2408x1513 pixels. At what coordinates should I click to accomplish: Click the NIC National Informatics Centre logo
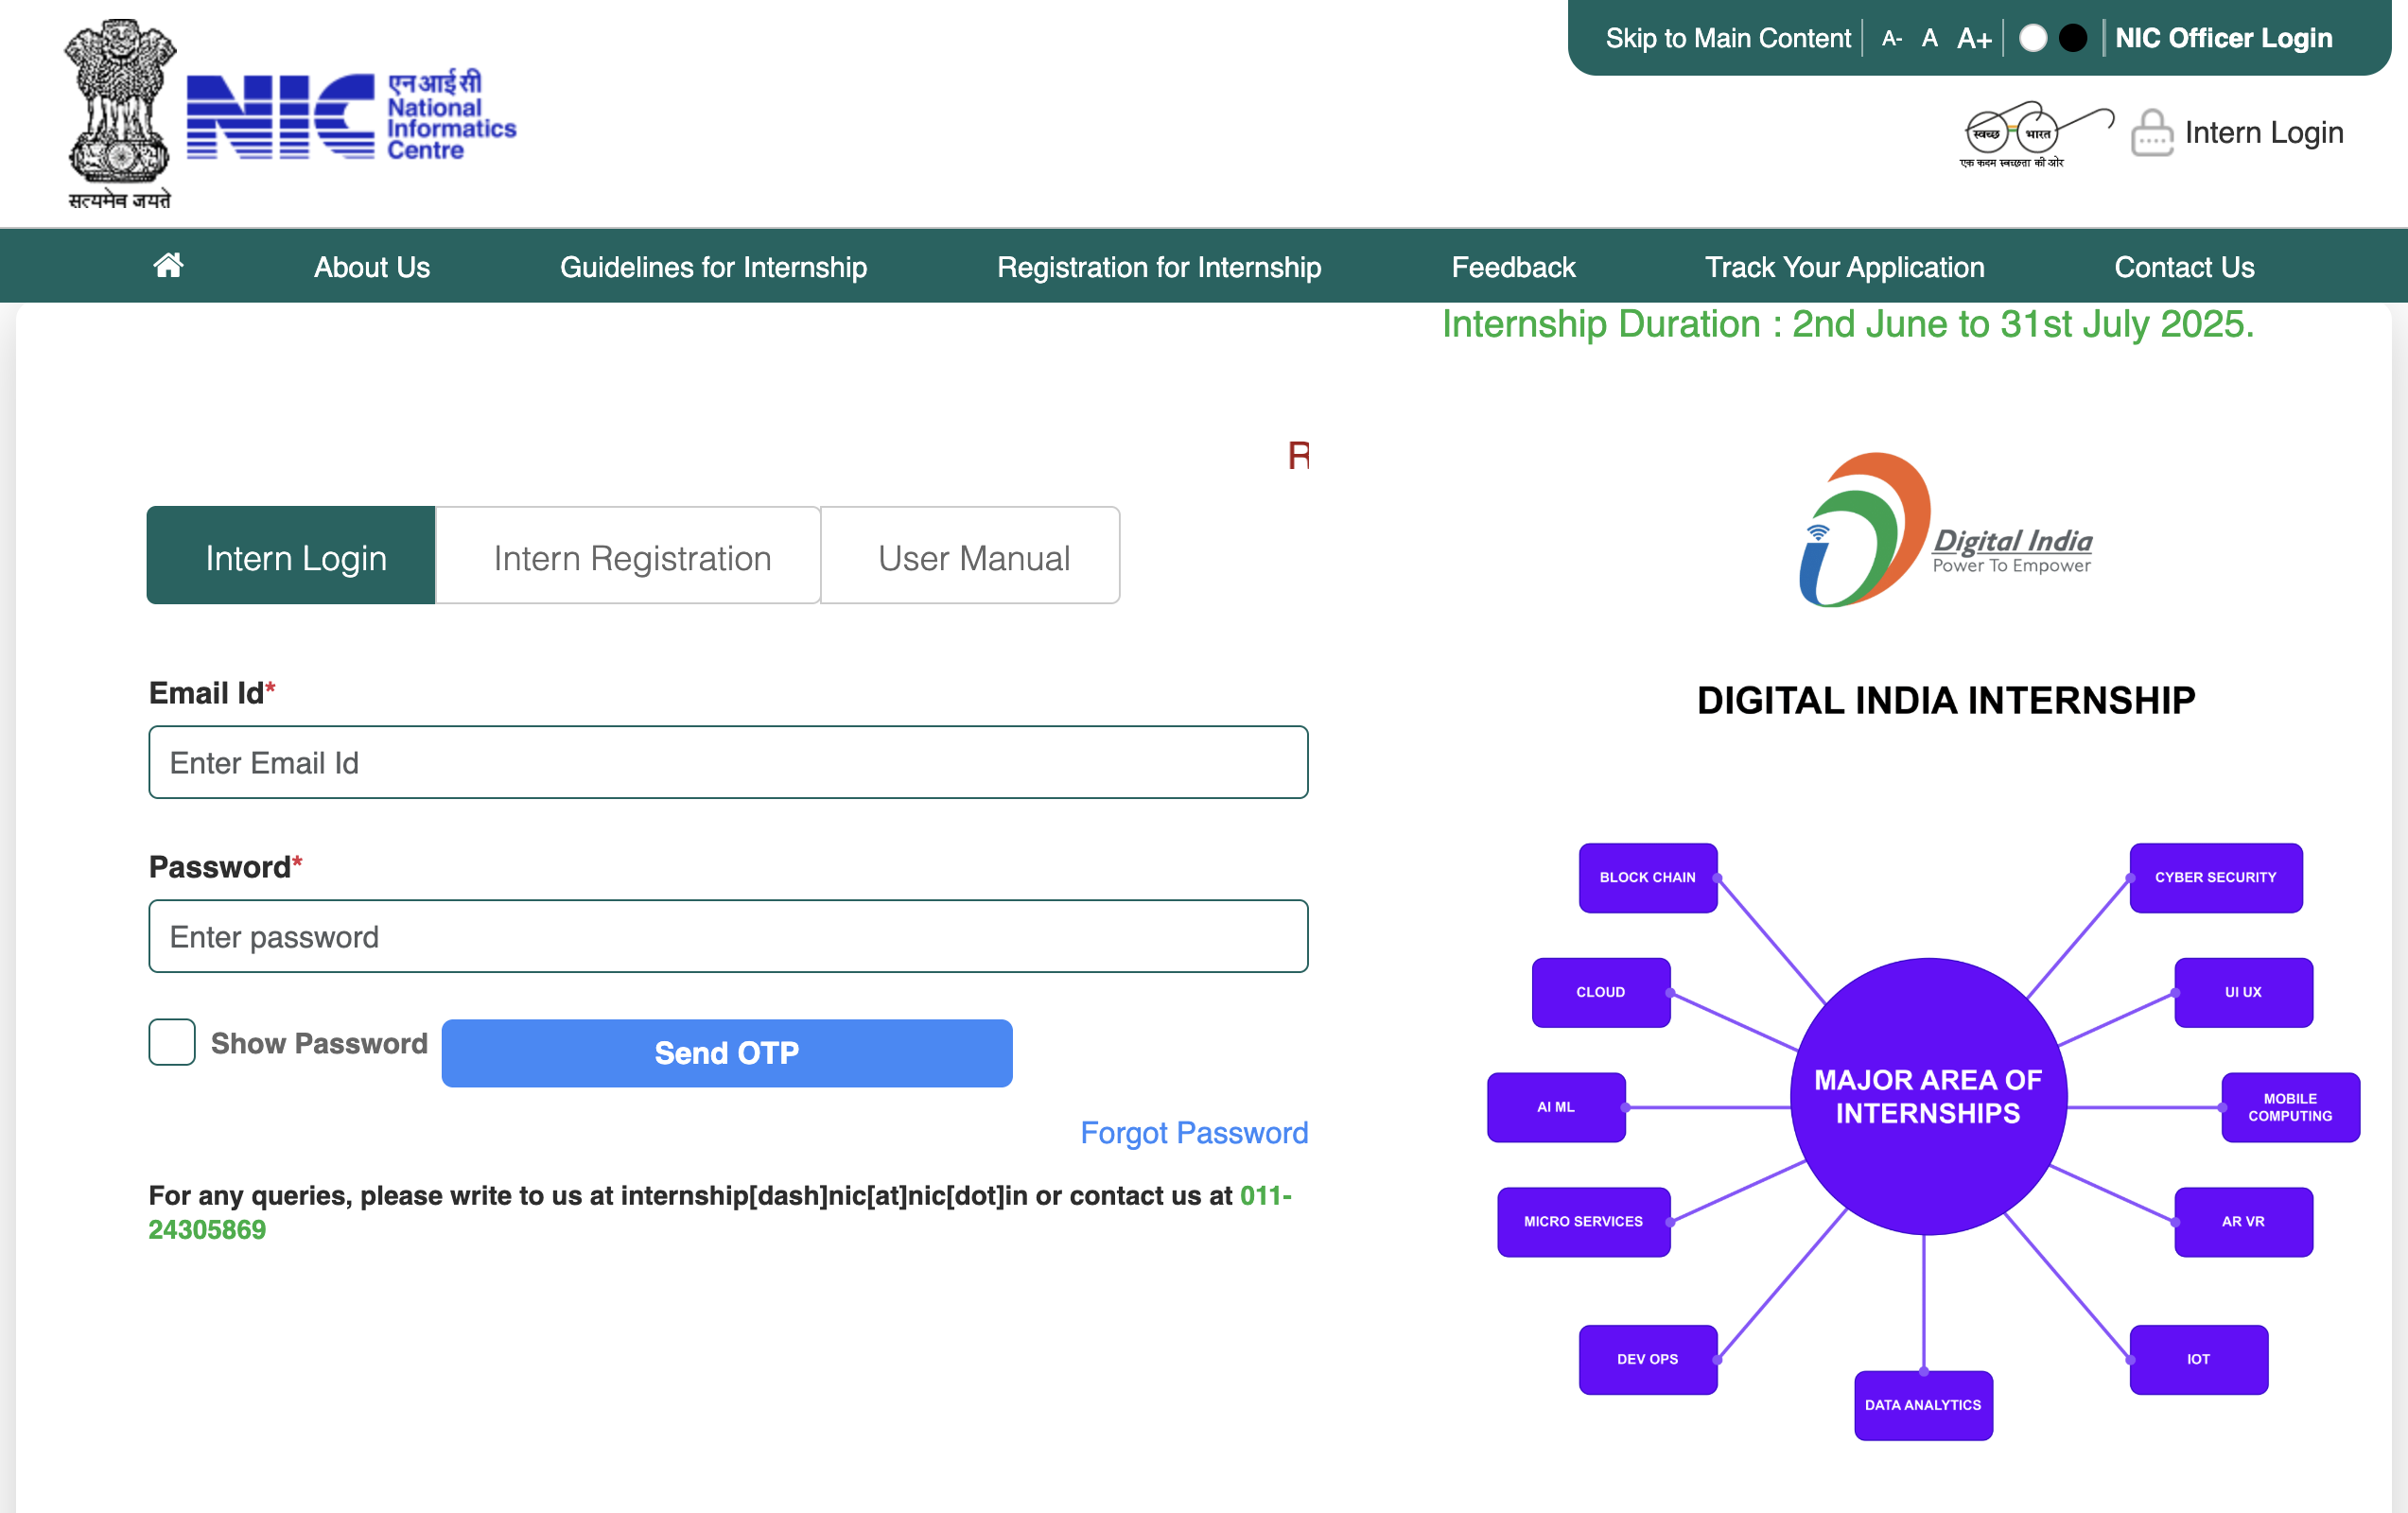pyautogui.click(x=351, y=115)
